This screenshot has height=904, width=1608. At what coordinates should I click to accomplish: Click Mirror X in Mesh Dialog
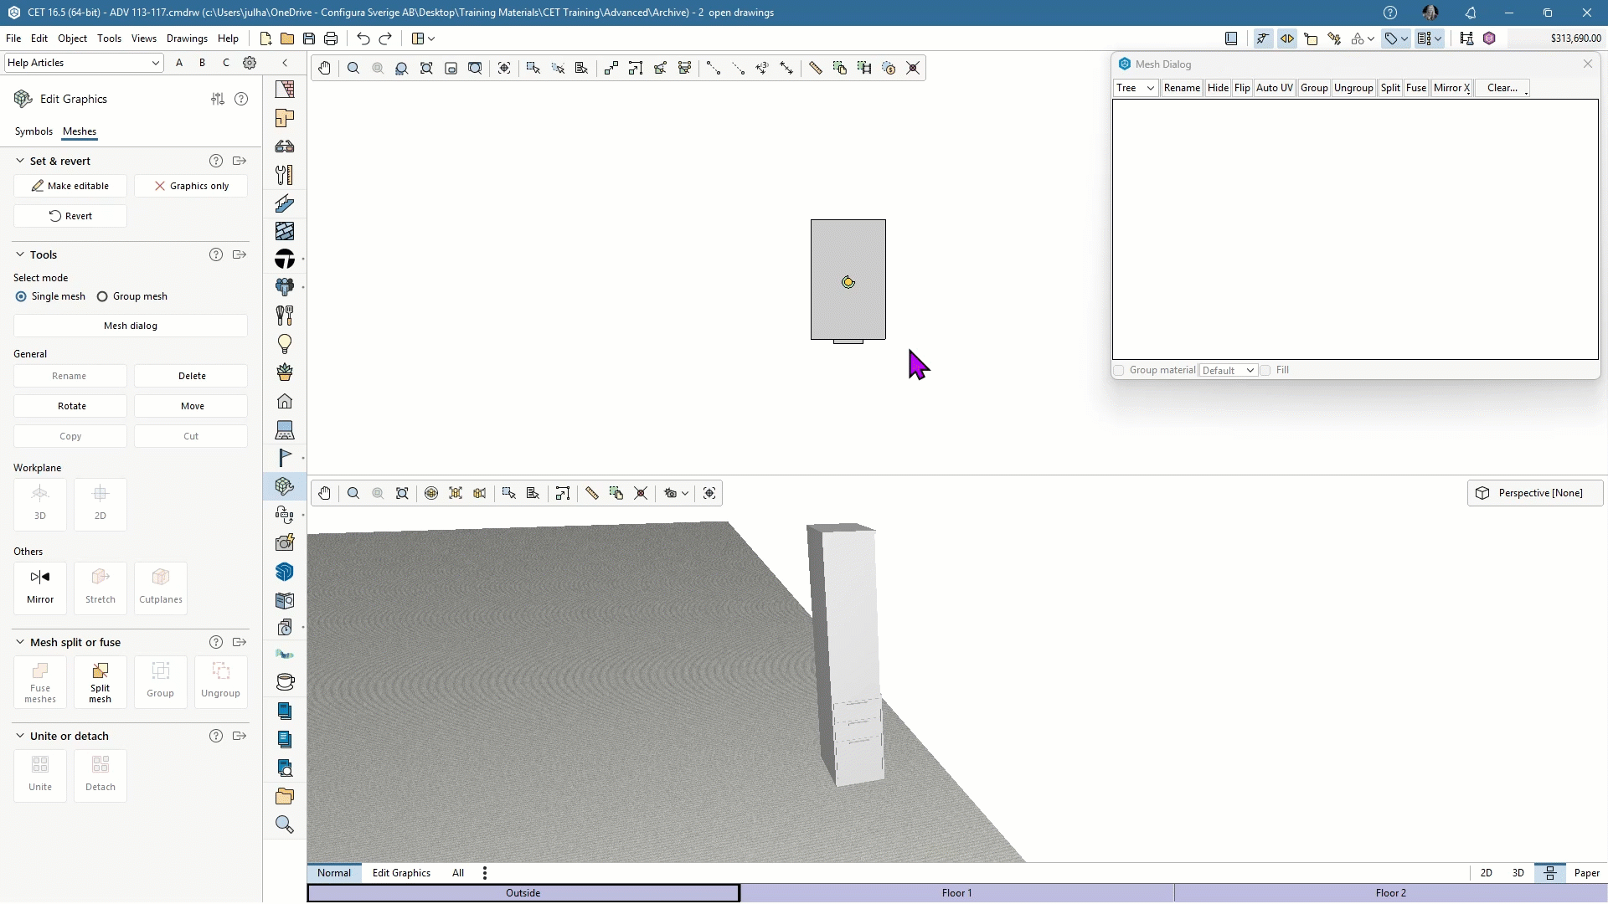point(1451,88)
